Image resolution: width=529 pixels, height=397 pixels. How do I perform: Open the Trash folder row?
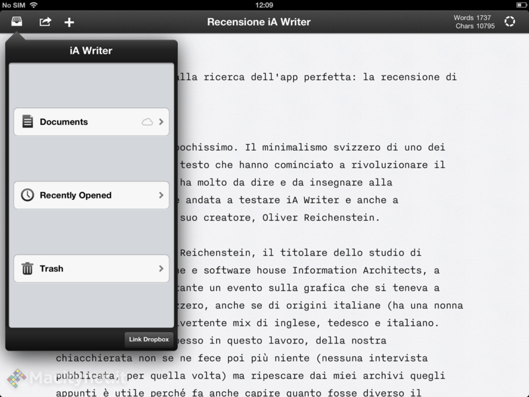(x=91, y=269)
